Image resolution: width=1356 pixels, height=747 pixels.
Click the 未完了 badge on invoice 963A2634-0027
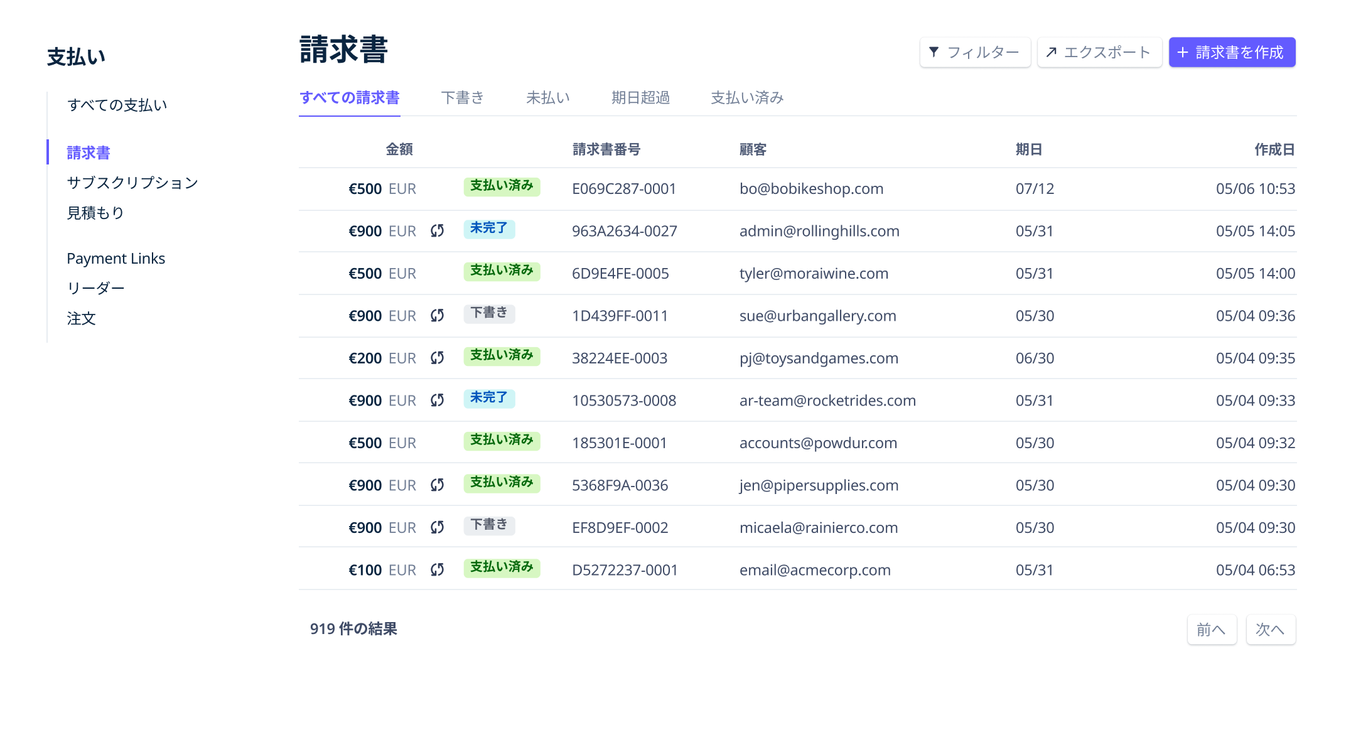[x=489, y=228]
